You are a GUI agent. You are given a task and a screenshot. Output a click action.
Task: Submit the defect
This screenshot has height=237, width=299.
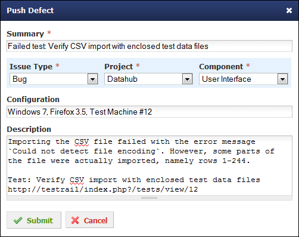34,220
